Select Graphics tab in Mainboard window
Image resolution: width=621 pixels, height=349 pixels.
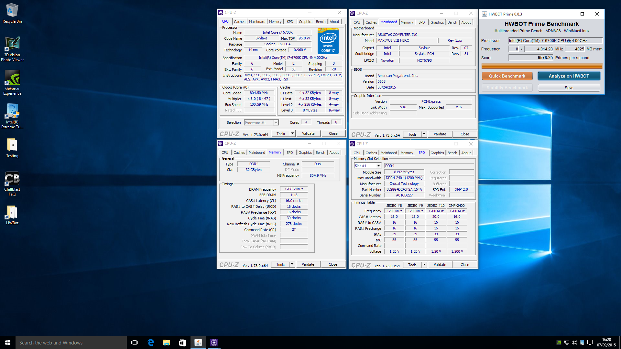(x=437, y=22)
